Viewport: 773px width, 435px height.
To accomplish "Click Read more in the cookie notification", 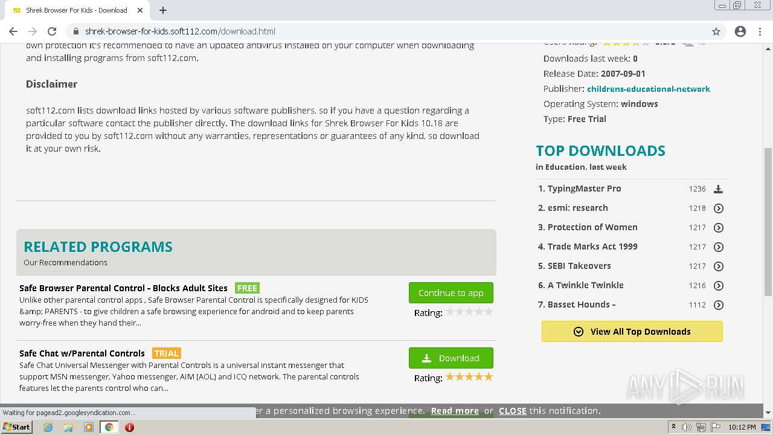I will 455,411.
